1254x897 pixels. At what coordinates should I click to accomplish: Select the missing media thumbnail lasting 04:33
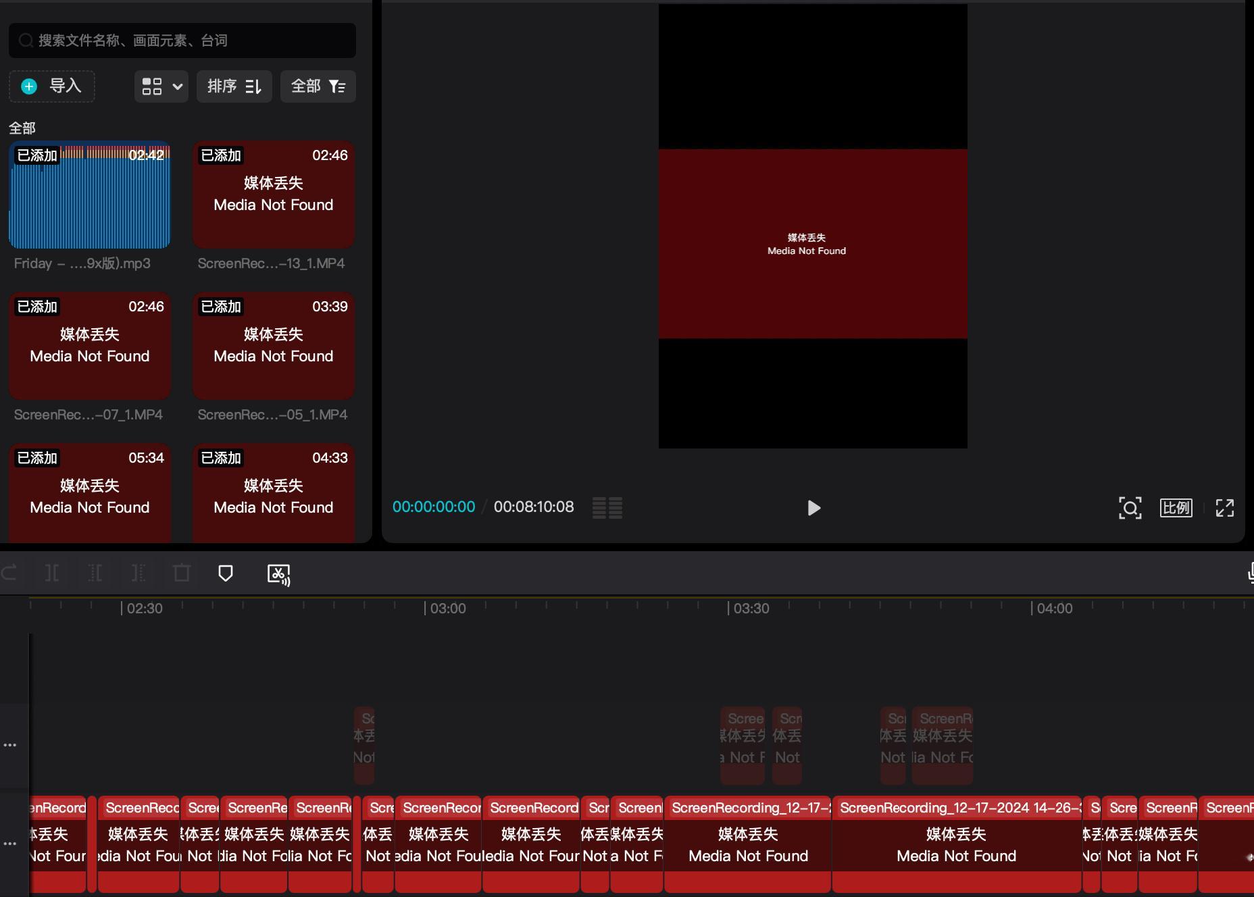coord(274,494)
